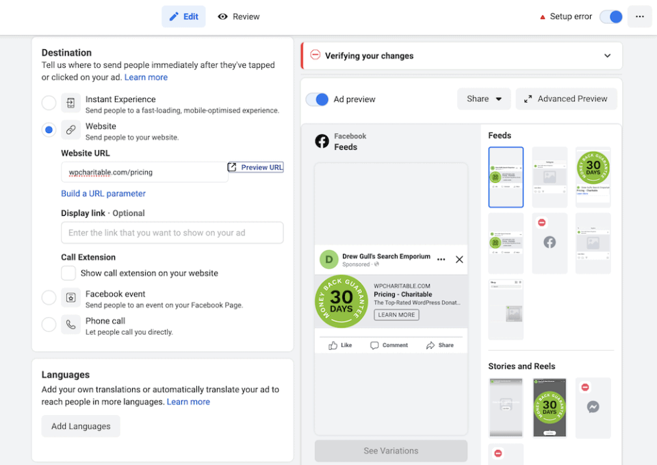Click the red Verifying your changes status icon
Screen dimensions: 657x465
click(315, 55)
